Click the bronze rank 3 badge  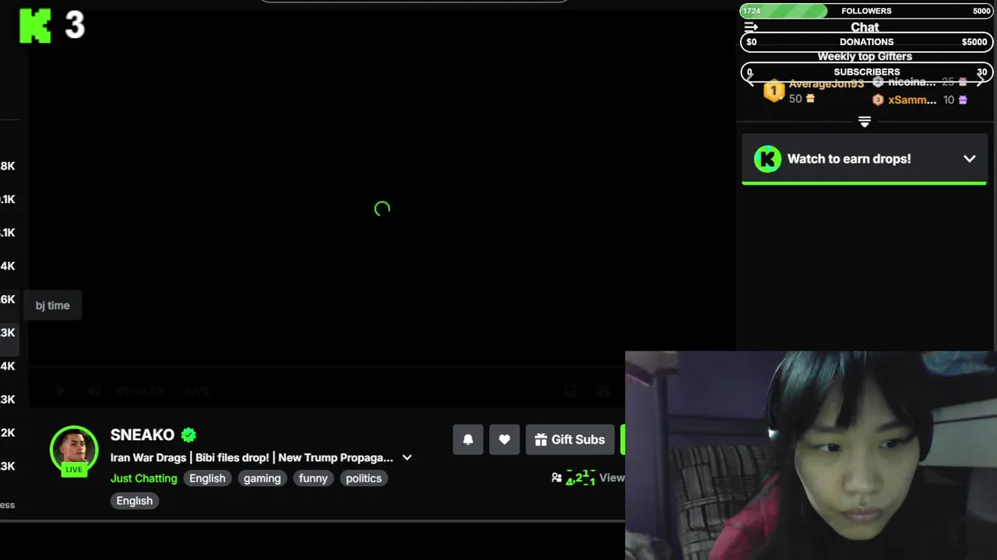[x=878, y=100]
